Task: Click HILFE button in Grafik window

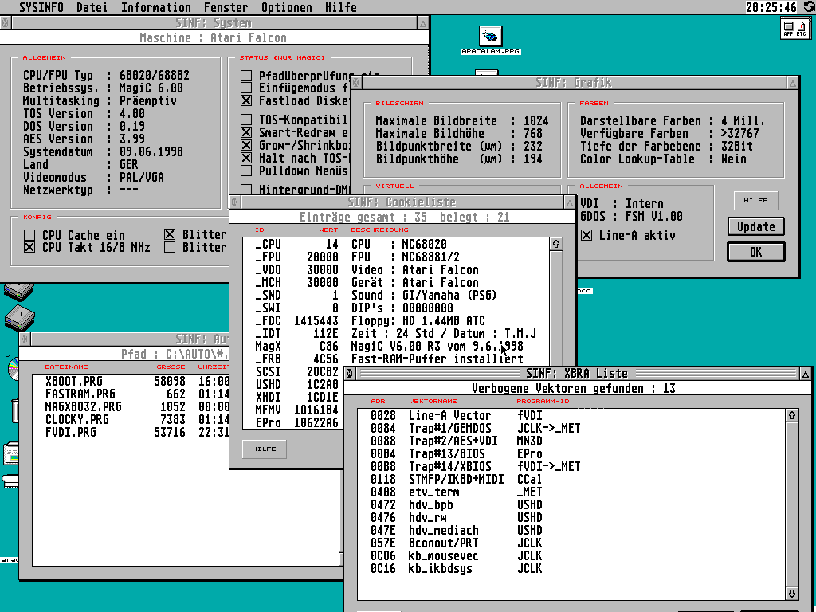Action: 755,200
